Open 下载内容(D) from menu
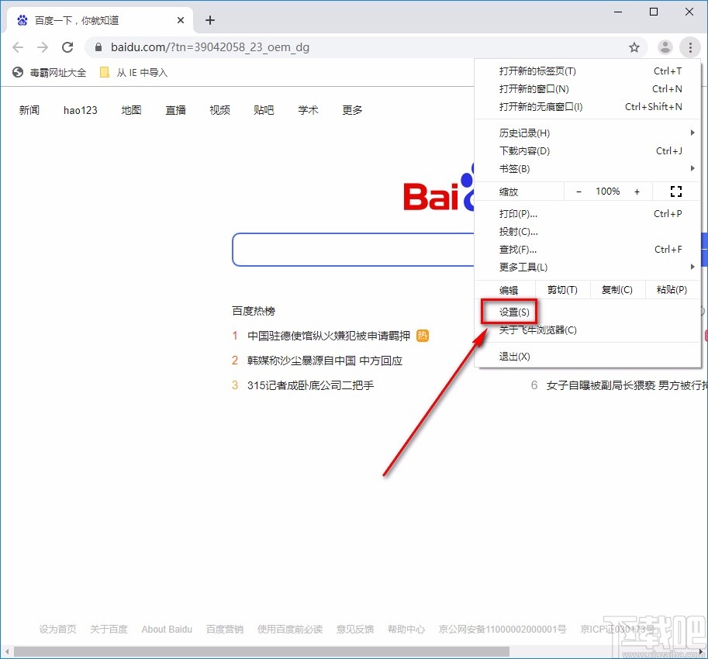This screenshot has width=708, height=659. (x=587, y=150)
